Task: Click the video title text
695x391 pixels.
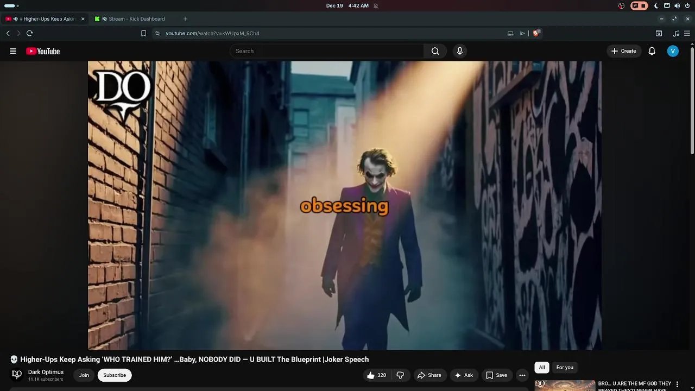Action: pyautogui.click(x=194, y=360)
